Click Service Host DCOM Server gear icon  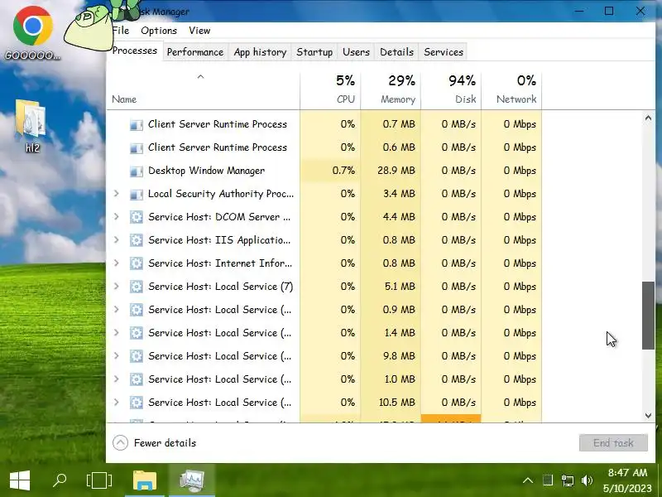click(x=136, y=217)
